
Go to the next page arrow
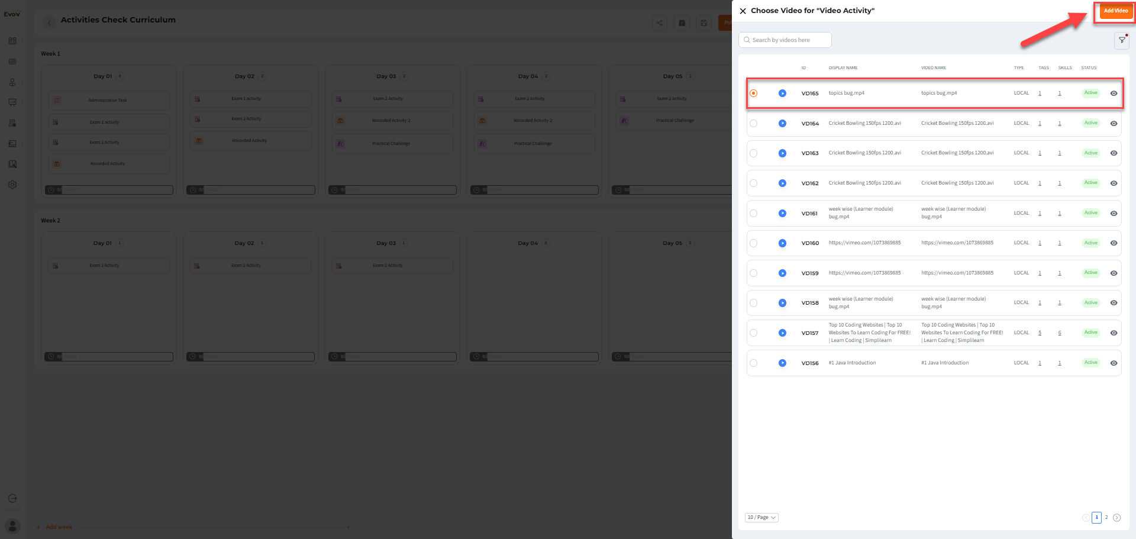tap(1117, 518)
